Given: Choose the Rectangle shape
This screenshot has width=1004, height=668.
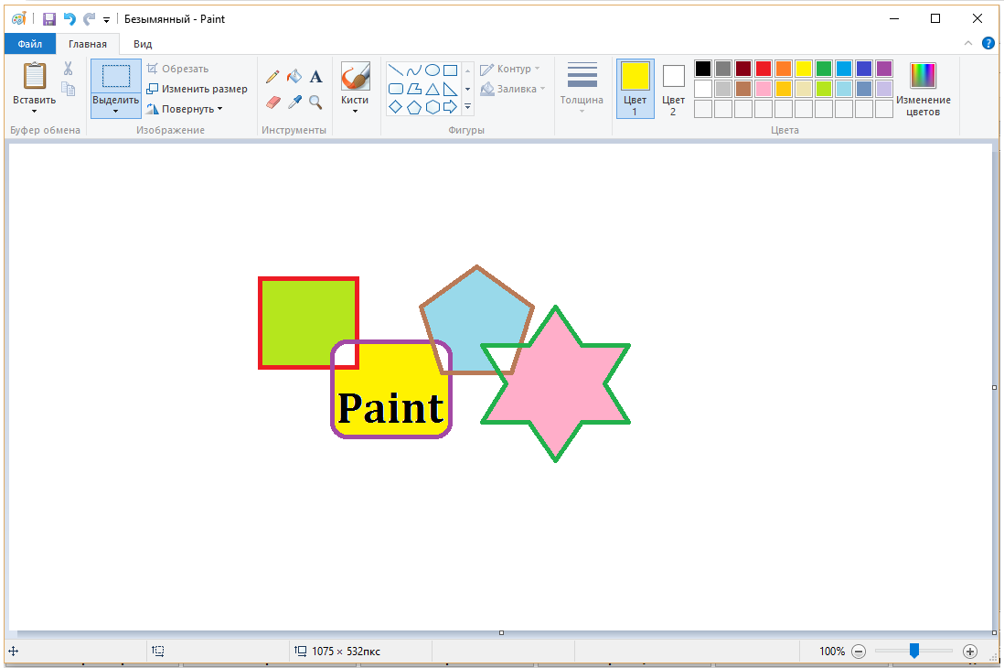Looking at the screenshot, I should point(451,70).
